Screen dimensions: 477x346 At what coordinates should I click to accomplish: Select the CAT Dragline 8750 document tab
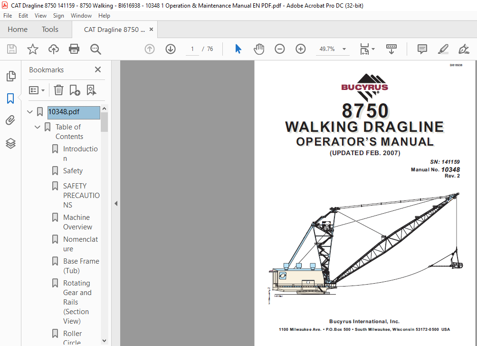pos(114,30)
